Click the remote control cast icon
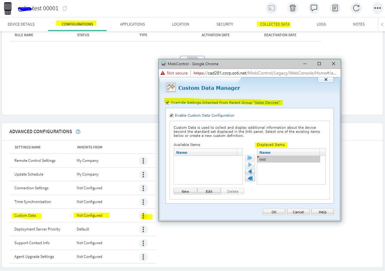Screen dimensions: 385x271 (x=272, y=8)
